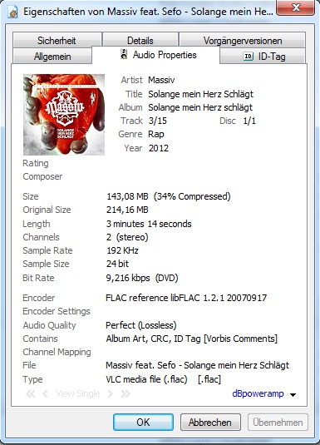This screenshot has width=320, height=445.
Task: Select title 'Solange mein Herz Schlägt'
Action: [x=200, y=94]
